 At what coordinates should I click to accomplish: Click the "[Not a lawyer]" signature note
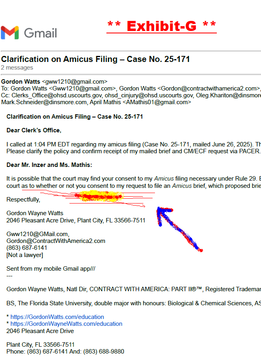tap(24, 255)
